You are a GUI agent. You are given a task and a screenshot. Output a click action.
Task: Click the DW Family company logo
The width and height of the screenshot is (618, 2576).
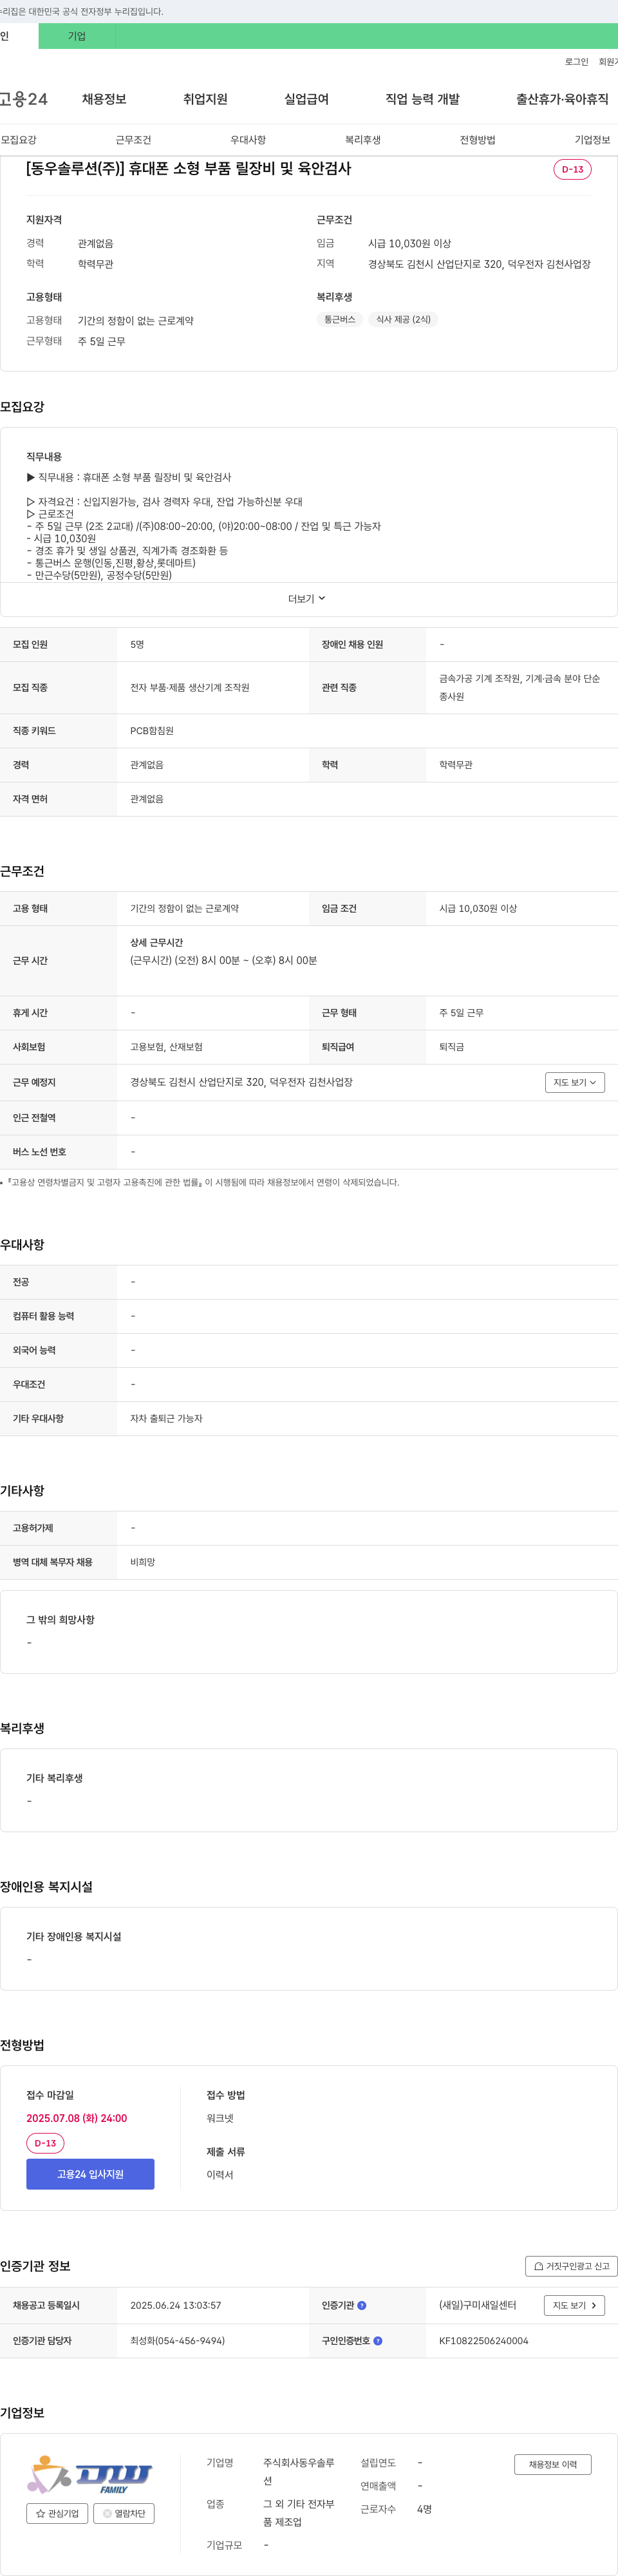tap(90, 2474)
